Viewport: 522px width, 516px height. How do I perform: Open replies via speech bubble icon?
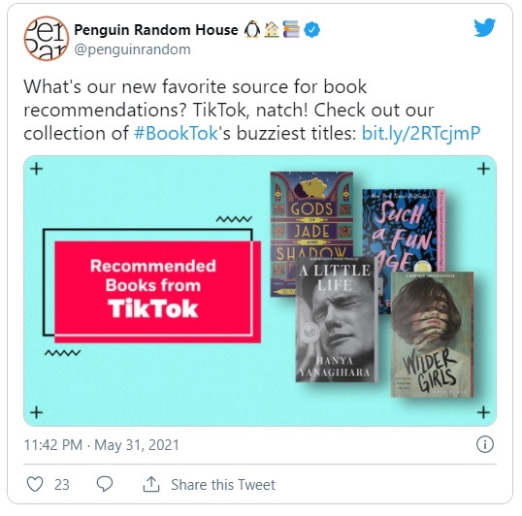(105, 484)
